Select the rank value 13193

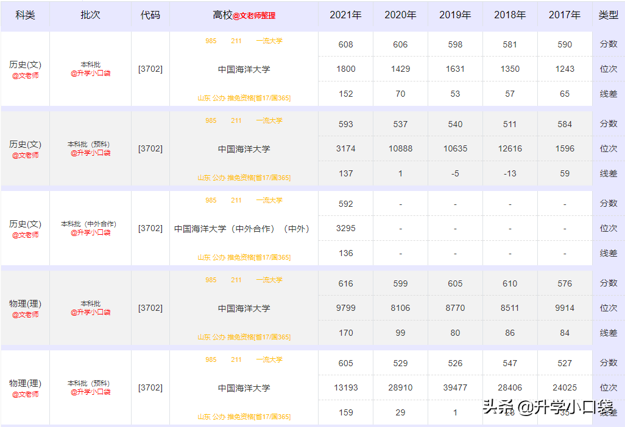(x=345, y=387)
